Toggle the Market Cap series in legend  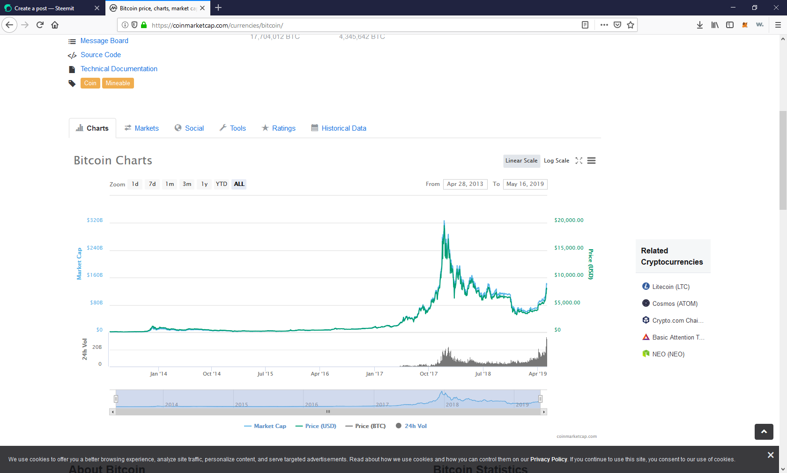coord(265,426)
